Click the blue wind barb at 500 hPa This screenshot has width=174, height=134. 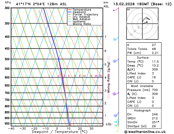(x=116, y=61)
